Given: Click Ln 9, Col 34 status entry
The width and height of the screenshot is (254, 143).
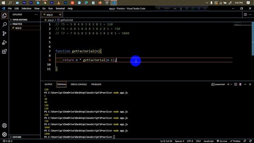Looking at the screenshot, I should pyautogui.click(x=166, y=141).
